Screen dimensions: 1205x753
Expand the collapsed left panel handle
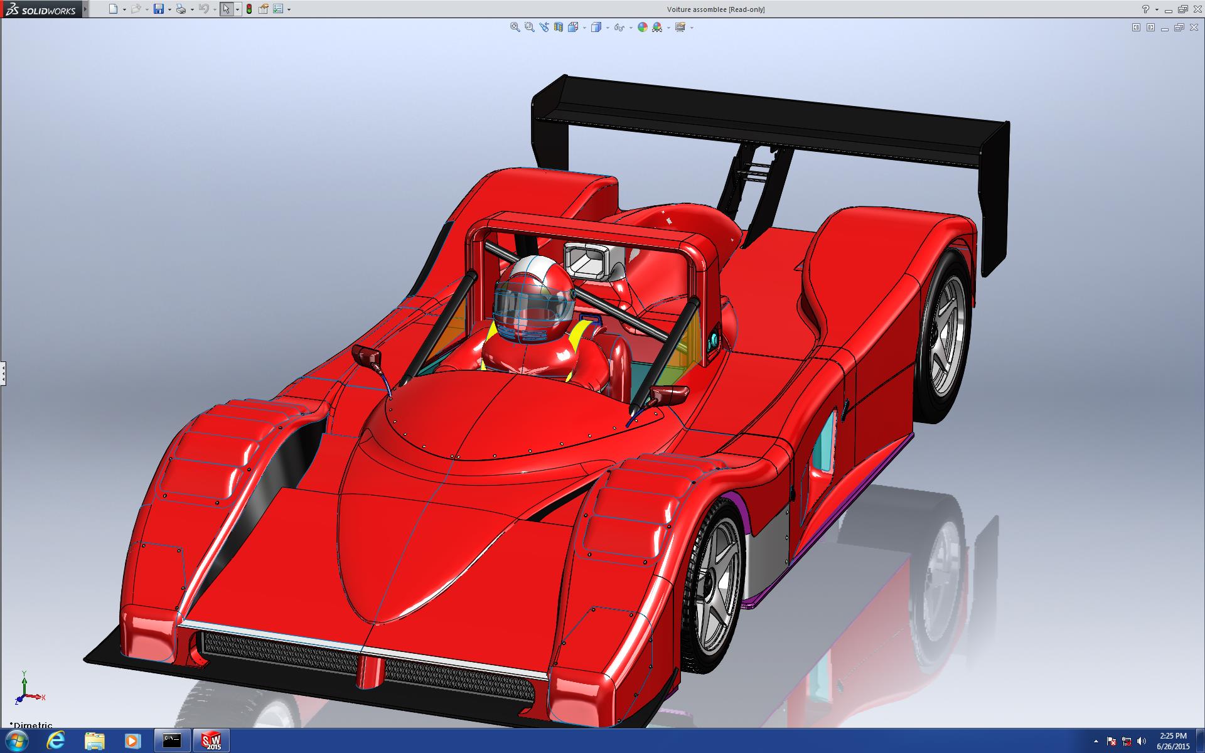[x=3, y=373]
